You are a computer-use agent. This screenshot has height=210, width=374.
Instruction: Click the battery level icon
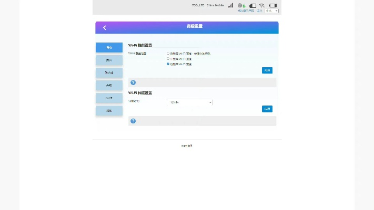(273, 5)
